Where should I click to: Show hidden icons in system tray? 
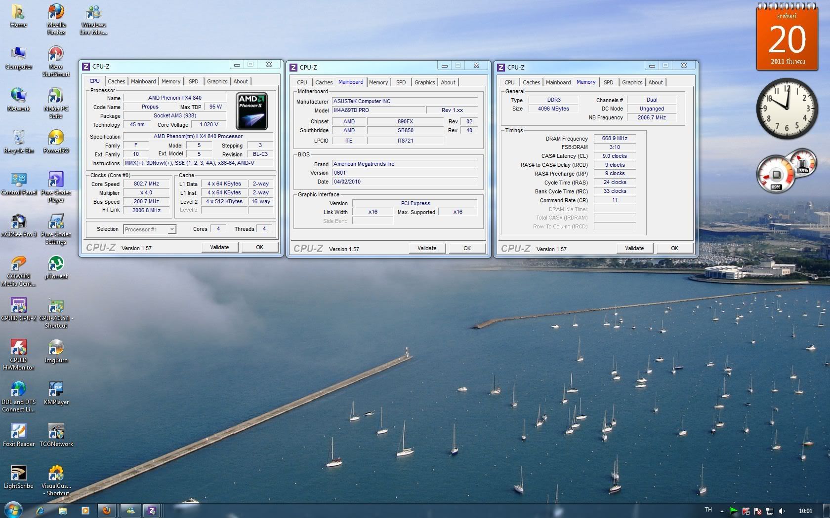722,511
